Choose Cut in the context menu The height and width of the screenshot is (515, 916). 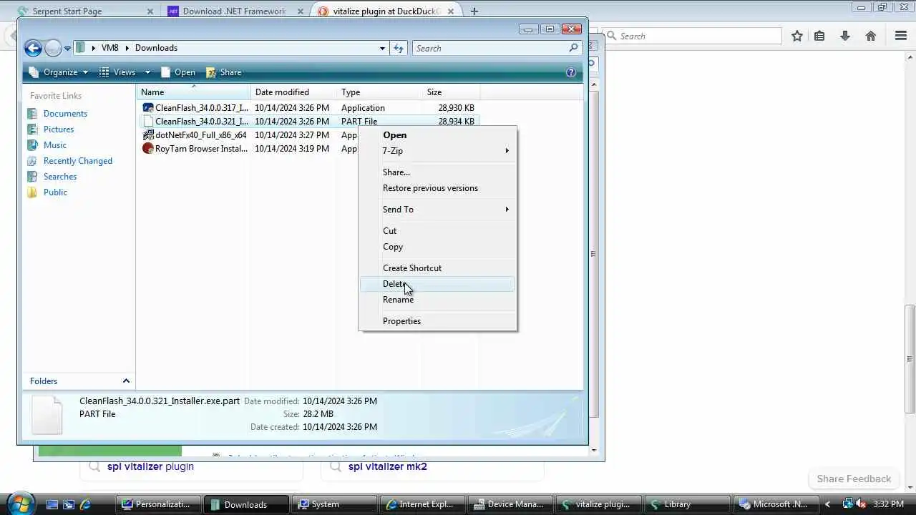pos(437,231)
